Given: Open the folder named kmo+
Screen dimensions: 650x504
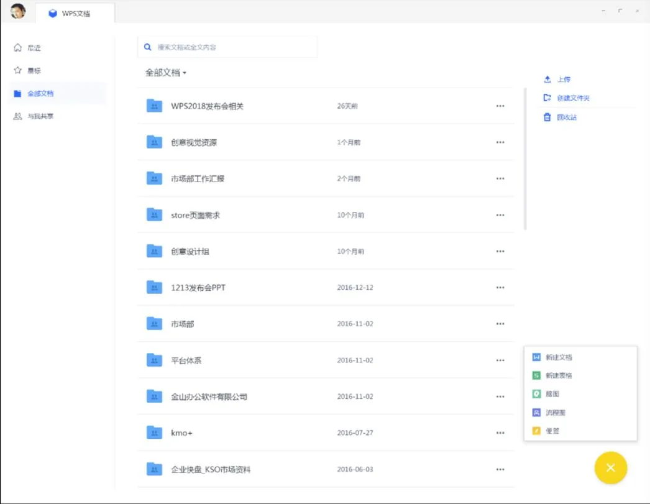Looking at the screenshot, I should [x=181, y=433].
